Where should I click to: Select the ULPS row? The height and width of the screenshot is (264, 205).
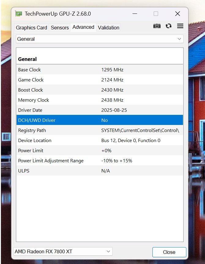pos(99,171)
